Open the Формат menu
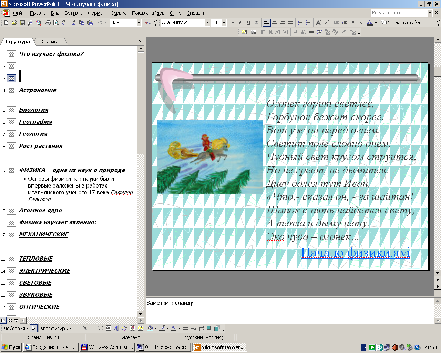441x353 pixels. click(x=96, y=13)
